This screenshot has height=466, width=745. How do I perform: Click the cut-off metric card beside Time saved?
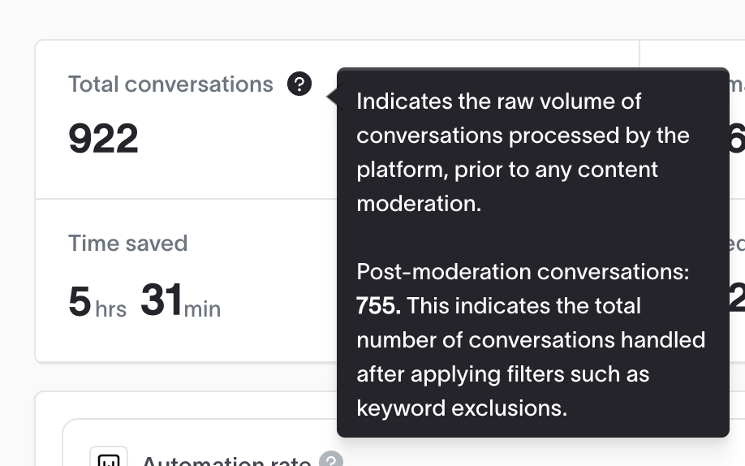pyautogui.click(x=692, y=281)
